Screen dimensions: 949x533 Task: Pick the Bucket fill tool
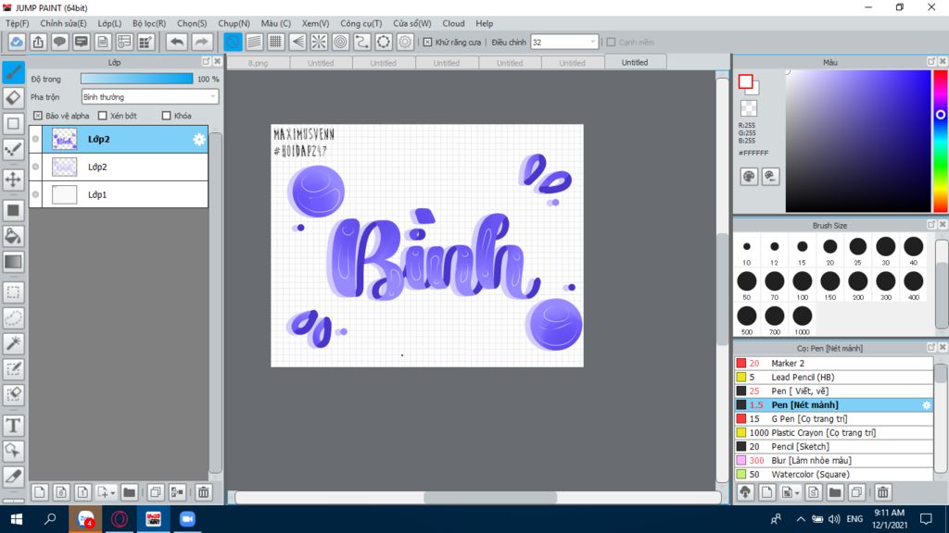pyautogui.click(x=13, y=236)
